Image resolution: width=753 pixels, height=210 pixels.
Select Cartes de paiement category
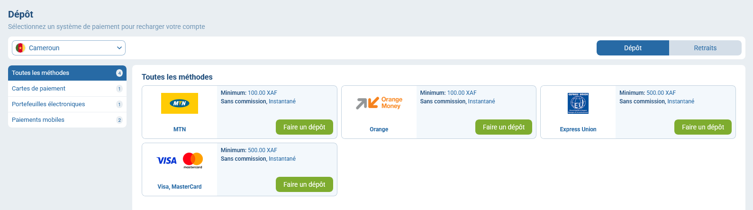(67, 89)
